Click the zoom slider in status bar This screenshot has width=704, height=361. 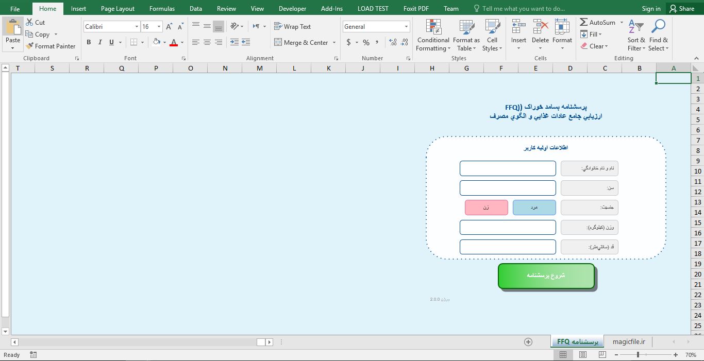click(638, 355)
